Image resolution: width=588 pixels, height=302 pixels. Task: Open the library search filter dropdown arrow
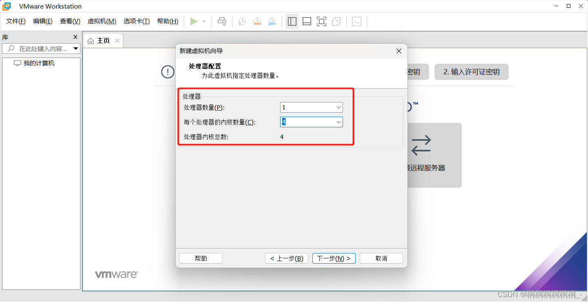[76, 49]
